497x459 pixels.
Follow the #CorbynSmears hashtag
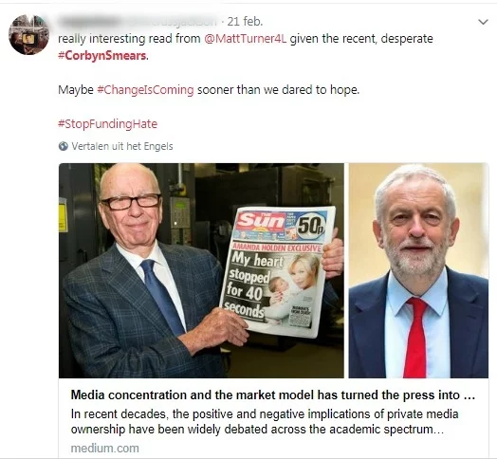point(103,56)
